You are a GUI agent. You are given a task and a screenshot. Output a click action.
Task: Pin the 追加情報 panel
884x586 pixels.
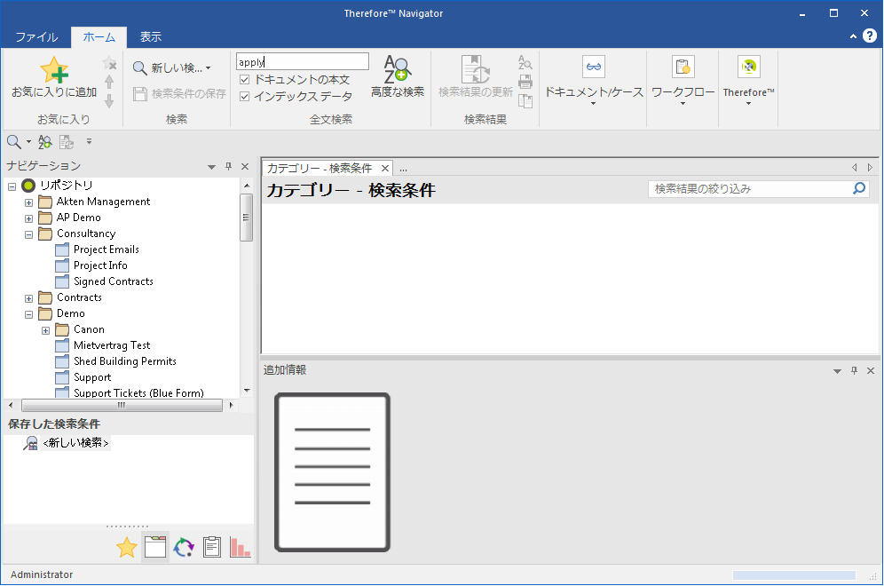click(x=854, y=370)
